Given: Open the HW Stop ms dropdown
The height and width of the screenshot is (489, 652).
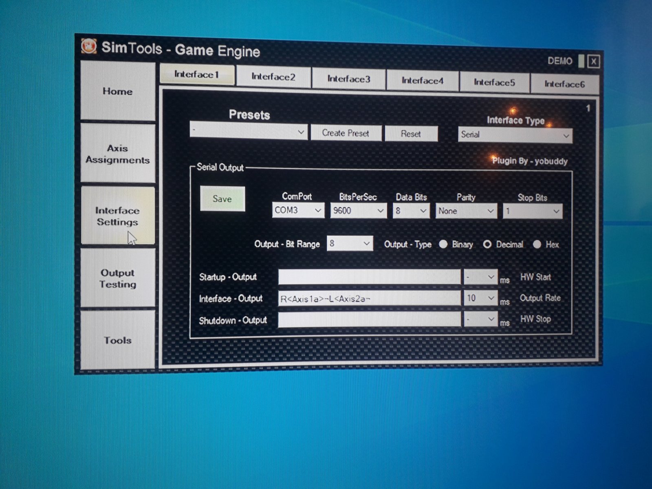Looking at the screenshot, I should coord(480,319).
